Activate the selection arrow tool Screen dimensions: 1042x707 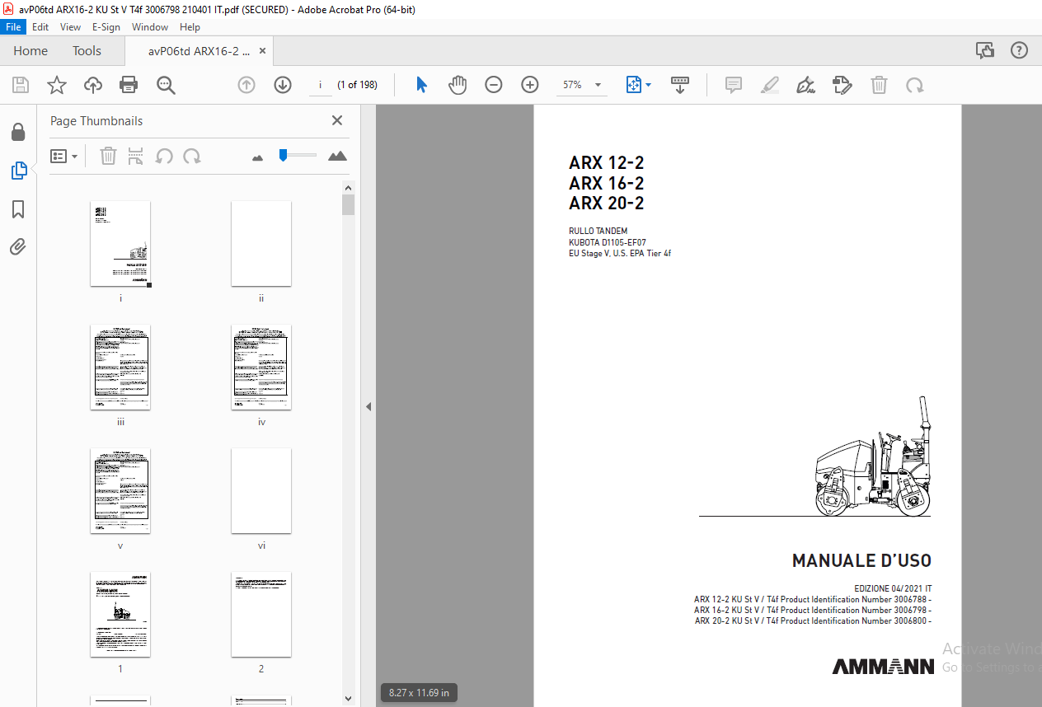tap(421, 85)
